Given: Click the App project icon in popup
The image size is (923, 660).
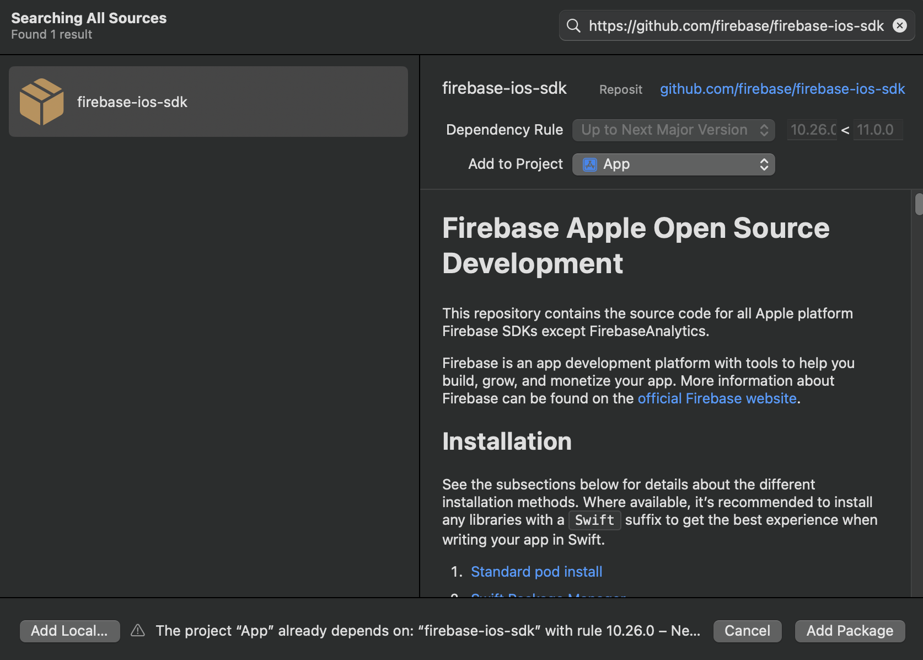Looking at the screenshot, I should (590, 164).
